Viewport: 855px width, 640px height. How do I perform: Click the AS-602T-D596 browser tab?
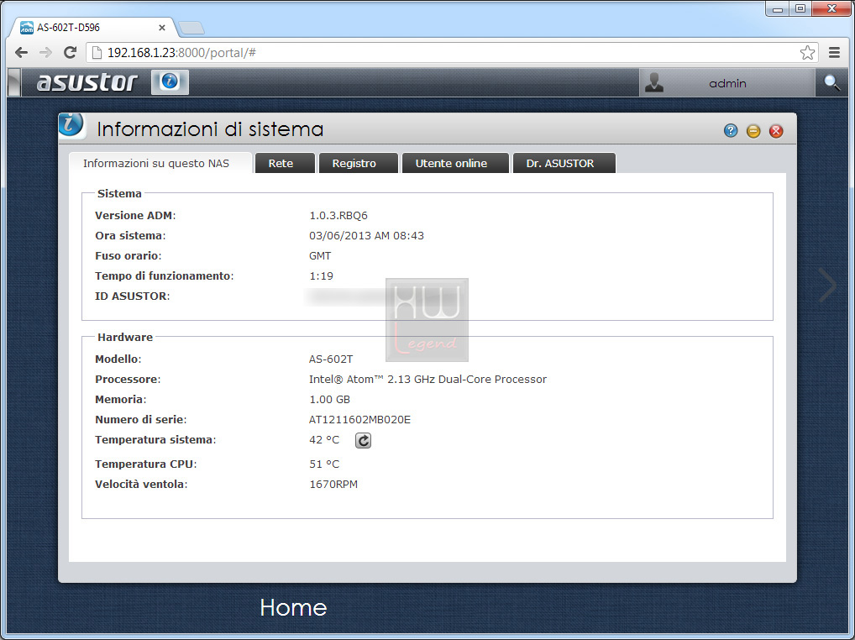pos(92,27)
